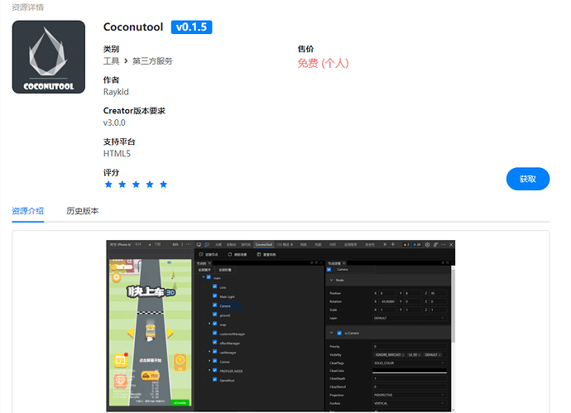Image resolution: width=571 pixels, height=413 pixels.
Task: Open the 第三方服务 subcategory link
Action: pyautogui.click(x=152, y=60)
